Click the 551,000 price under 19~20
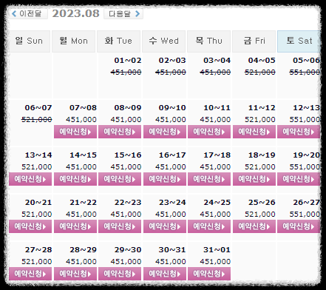Viewport: 326px width, 290px height. tap(305, 166)
